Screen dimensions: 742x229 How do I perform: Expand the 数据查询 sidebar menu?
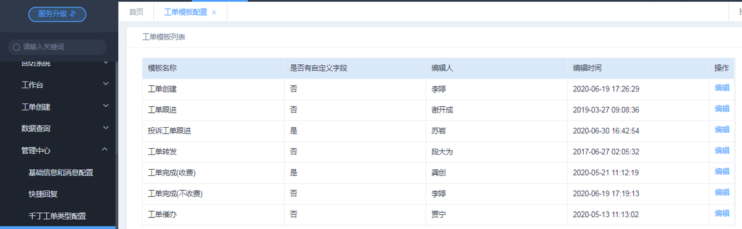click(58, 128)
